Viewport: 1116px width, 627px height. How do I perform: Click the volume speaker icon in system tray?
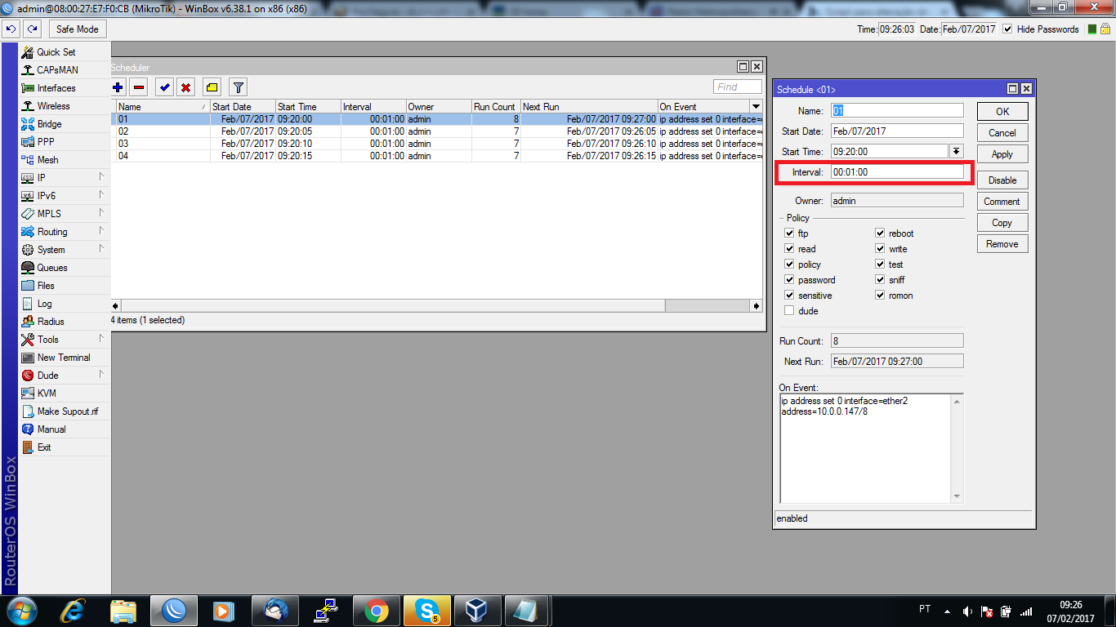tap(967, 611)
